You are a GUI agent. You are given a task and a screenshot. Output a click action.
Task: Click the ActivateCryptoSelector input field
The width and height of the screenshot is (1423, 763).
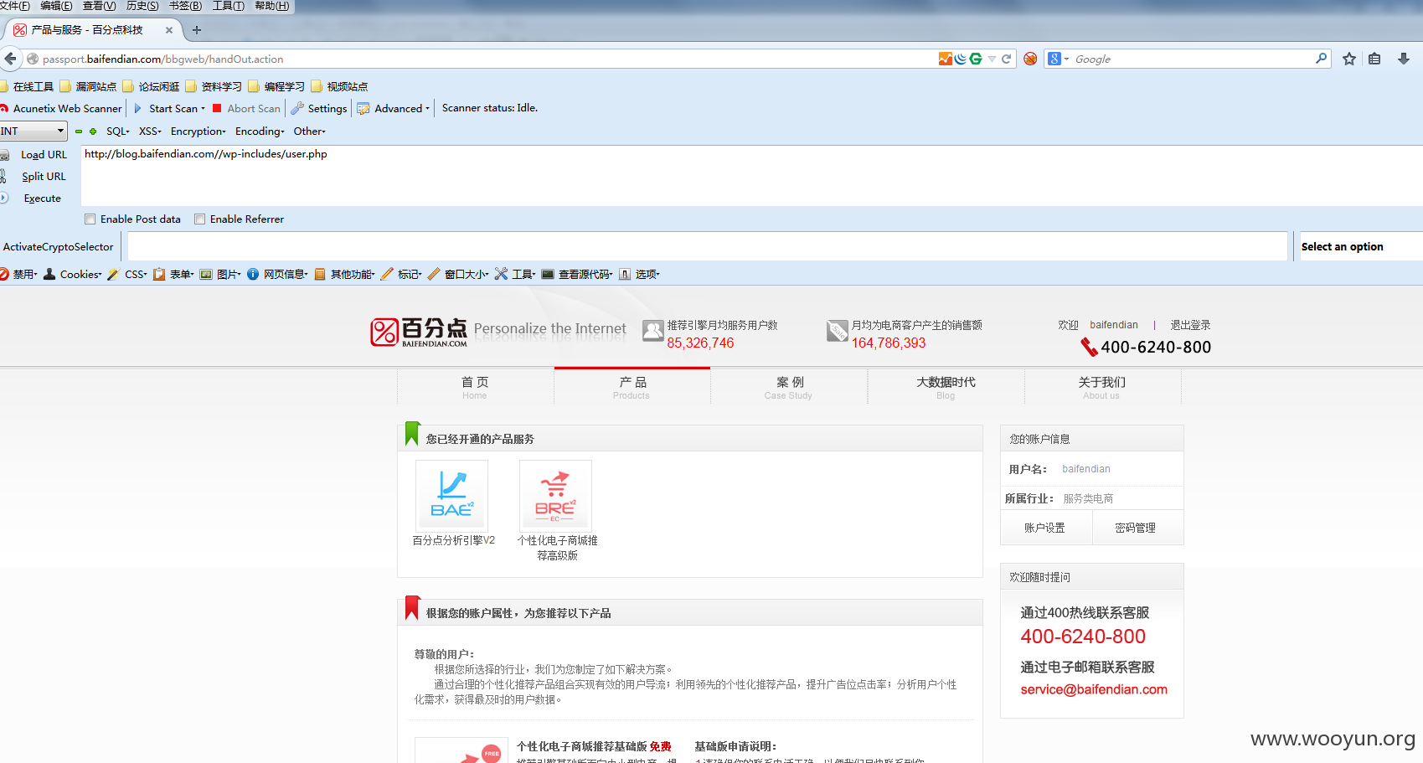point(707,246)
